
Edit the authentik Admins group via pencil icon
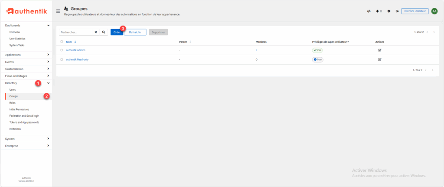(379, 50)
